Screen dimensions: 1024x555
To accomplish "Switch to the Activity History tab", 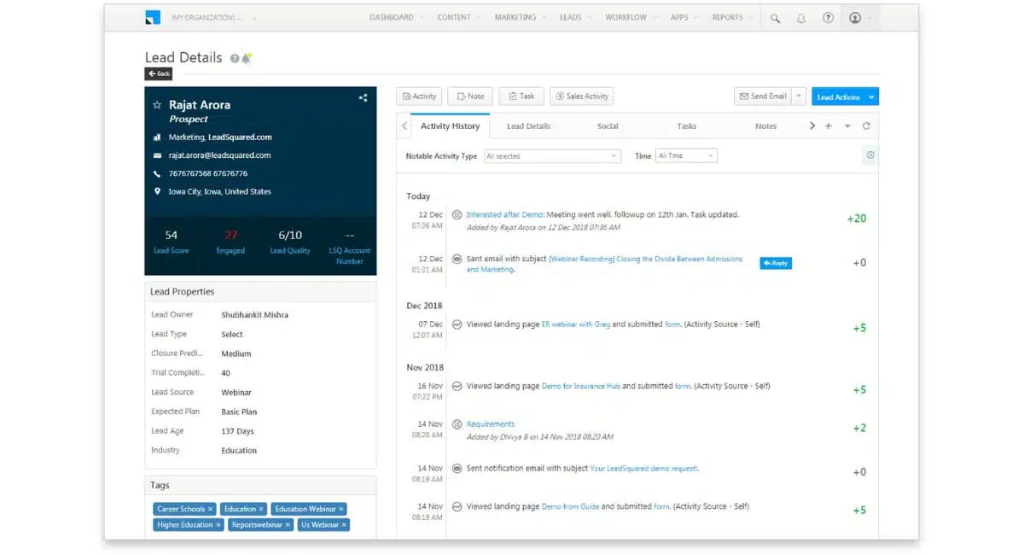I will pos(450,126).
